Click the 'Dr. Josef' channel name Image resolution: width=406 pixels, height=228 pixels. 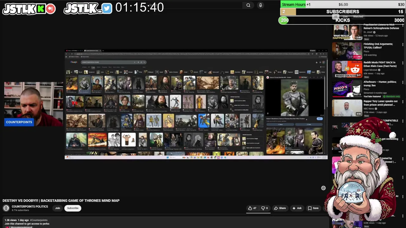368,32
